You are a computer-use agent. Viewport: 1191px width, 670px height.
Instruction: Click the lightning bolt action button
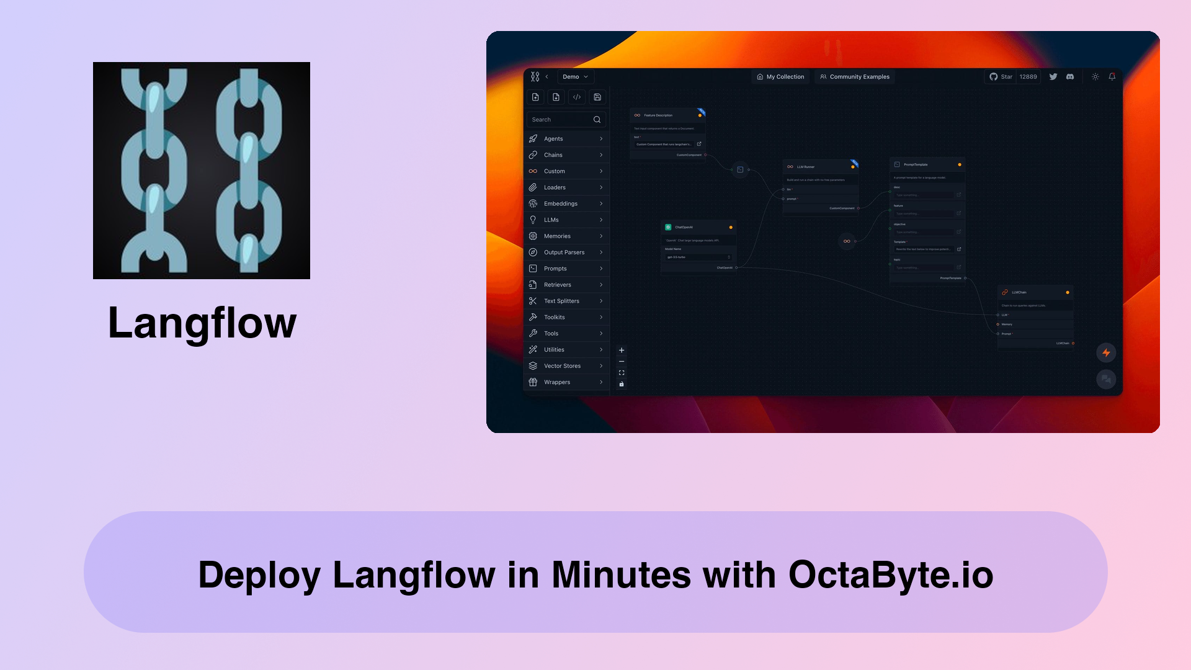[1106, 352]
